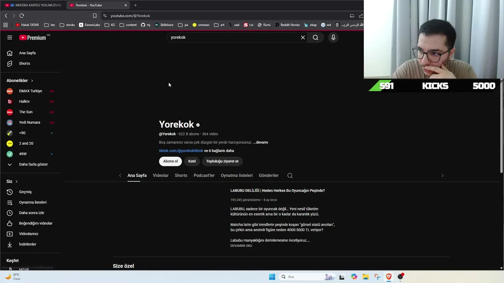This screenshot has width=504, height=283.
Task: Expand channel description with ...devamı
Action: [261, 142]
